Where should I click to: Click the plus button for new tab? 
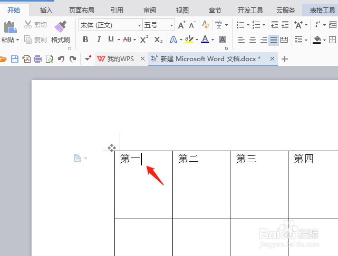[x=285, y=59]
